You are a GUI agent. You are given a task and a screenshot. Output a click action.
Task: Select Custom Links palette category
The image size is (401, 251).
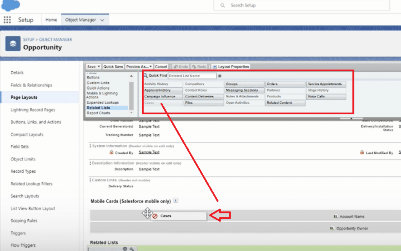pyautogui.click(x=98, y=83)
